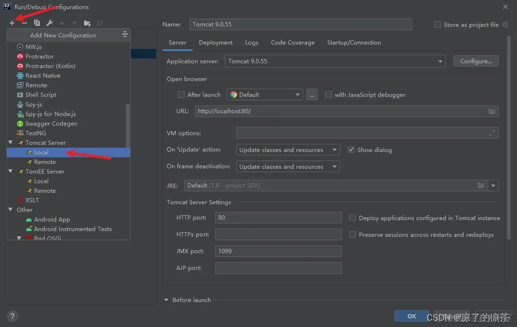Screen dimensions: 517x327
Task: Click the configuration list scrollbar
Action: tap(128, 125)
